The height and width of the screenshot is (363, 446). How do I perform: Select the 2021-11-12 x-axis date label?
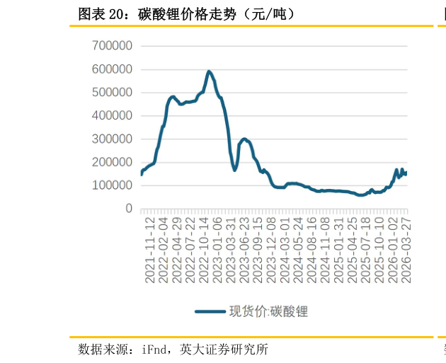point(150,250)
